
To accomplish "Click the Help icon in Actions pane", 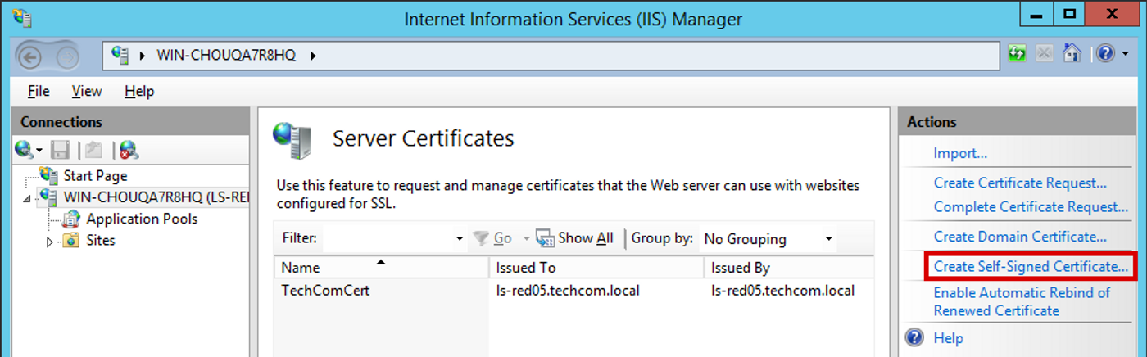I will click(915, 337).
